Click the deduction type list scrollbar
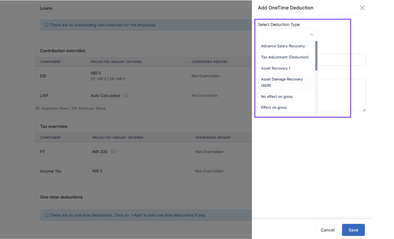This screenshot has height=239, width=394. pos(316,56)
